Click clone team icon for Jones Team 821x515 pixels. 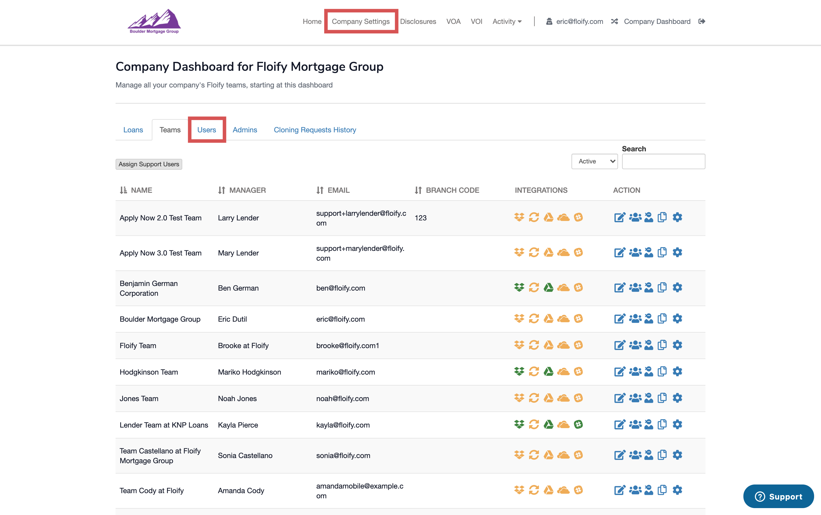[x=662, y=398]
